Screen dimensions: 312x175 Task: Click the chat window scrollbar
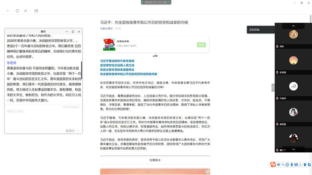pyautogui.click(x=82, y=70)
